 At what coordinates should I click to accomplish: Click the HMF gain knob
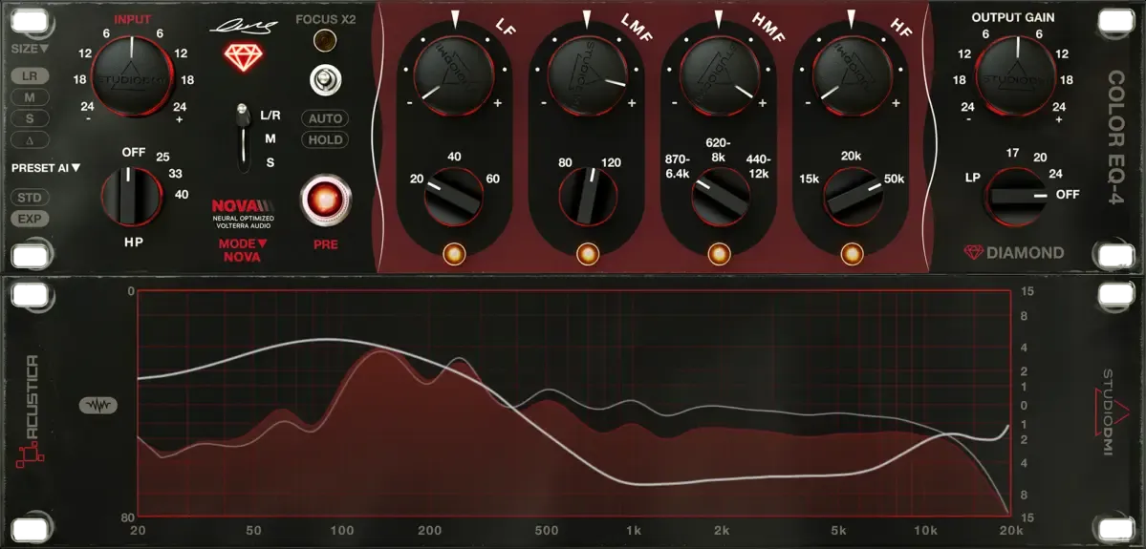[x=719, y=76]
